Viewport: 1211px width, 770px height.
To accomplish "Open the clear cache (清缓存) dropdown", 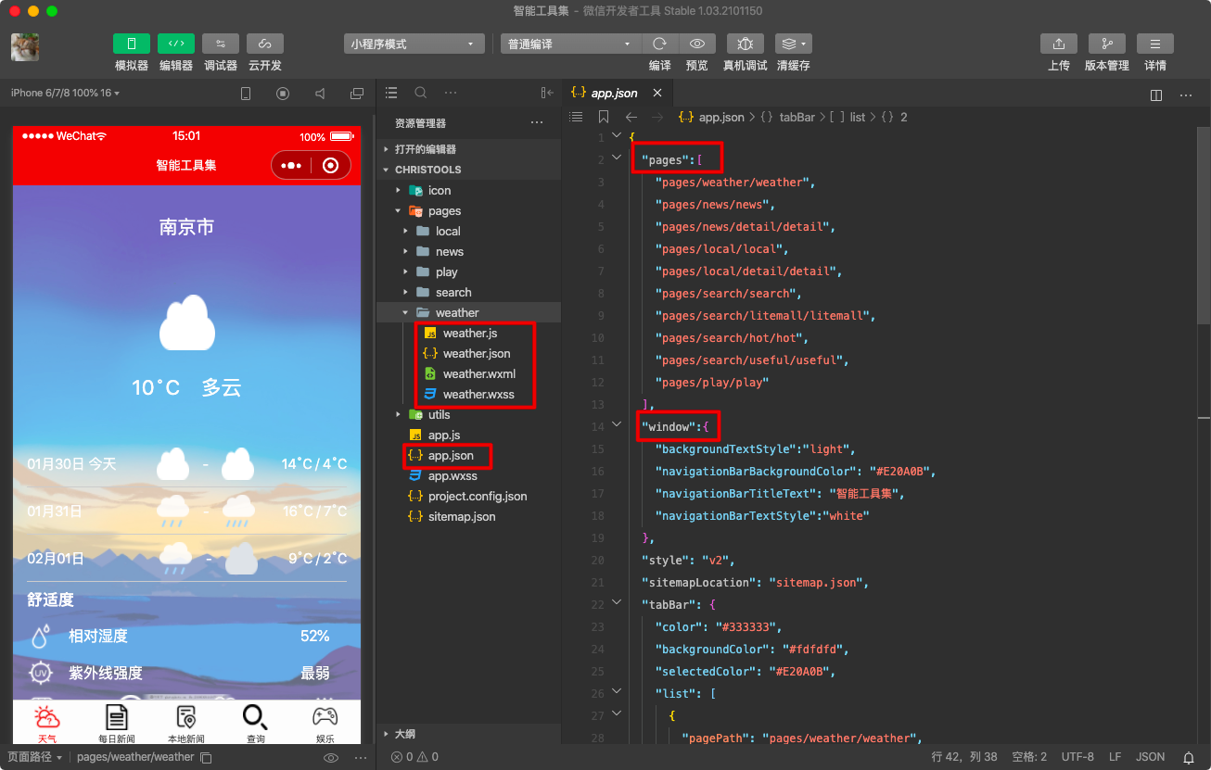I will tap(794, 44).
